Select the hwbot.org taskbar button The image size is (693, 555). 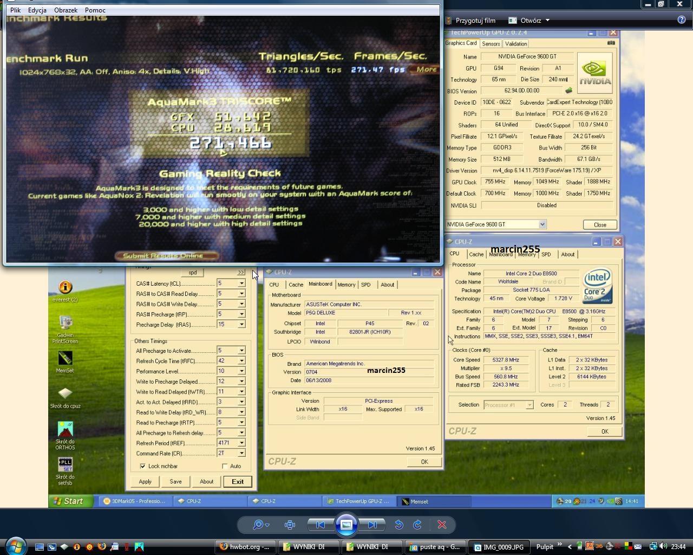coord(245,547)
